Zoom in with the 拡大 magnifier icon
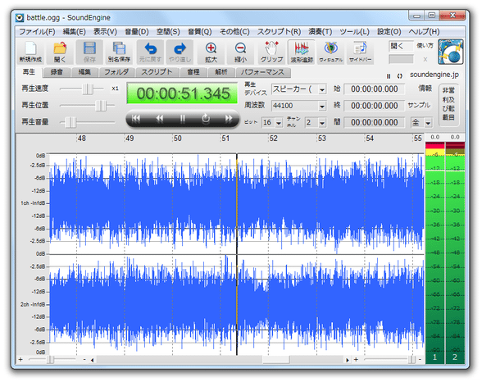 coord(211,52)
